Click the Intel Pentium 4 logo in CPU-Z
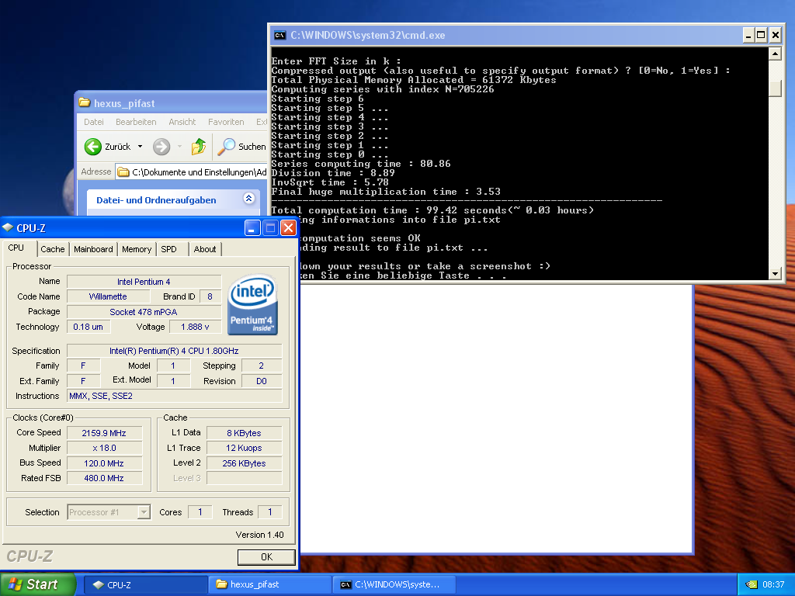Screen dimensions: 795x596 tap(252, 305)
